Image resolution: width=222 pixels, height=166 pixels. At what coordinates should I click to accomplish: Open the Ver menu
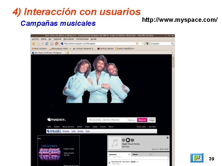[50, 39]
